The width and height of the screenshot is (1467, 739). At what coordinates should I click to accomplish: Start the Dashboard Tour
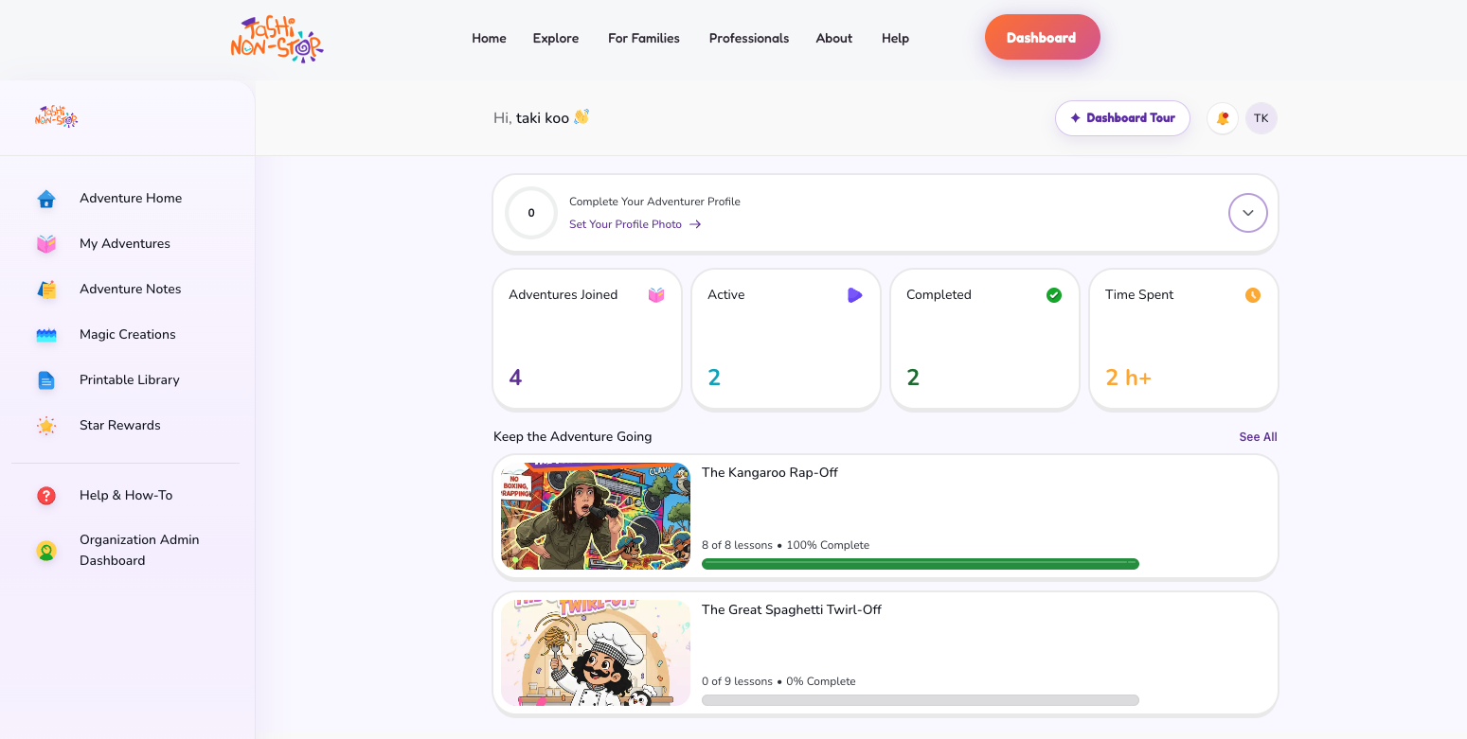pos(1122,118)
